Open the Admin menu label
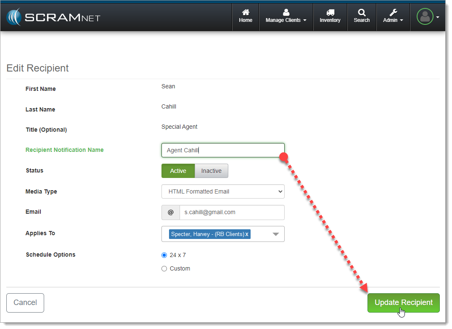 pos(393,20)
